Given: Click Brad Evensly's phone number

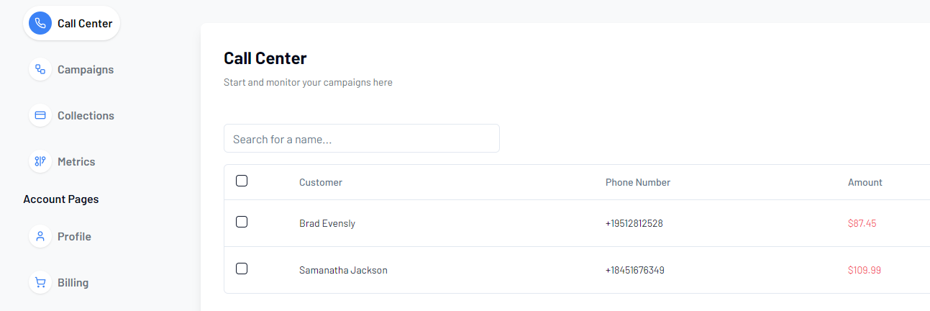Looking at the screenshot, I should click(634, 224).
